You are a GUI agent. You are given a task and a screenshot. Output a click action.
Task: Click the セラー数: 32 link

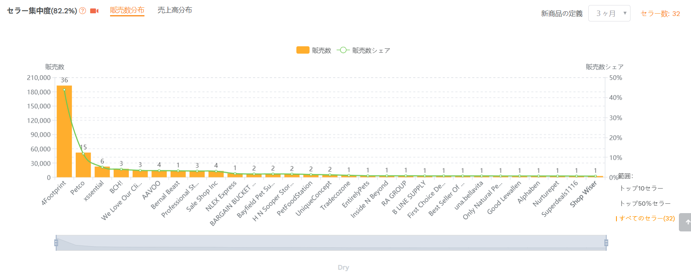pos(660,14)
